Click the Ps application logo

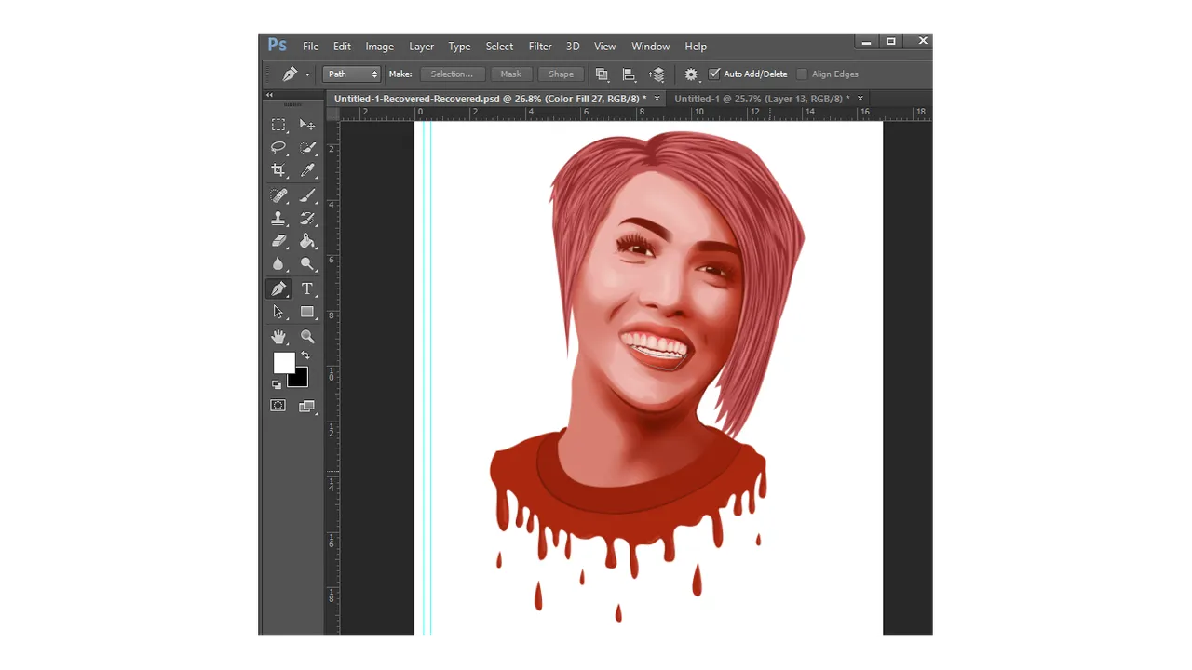(278, 46)
